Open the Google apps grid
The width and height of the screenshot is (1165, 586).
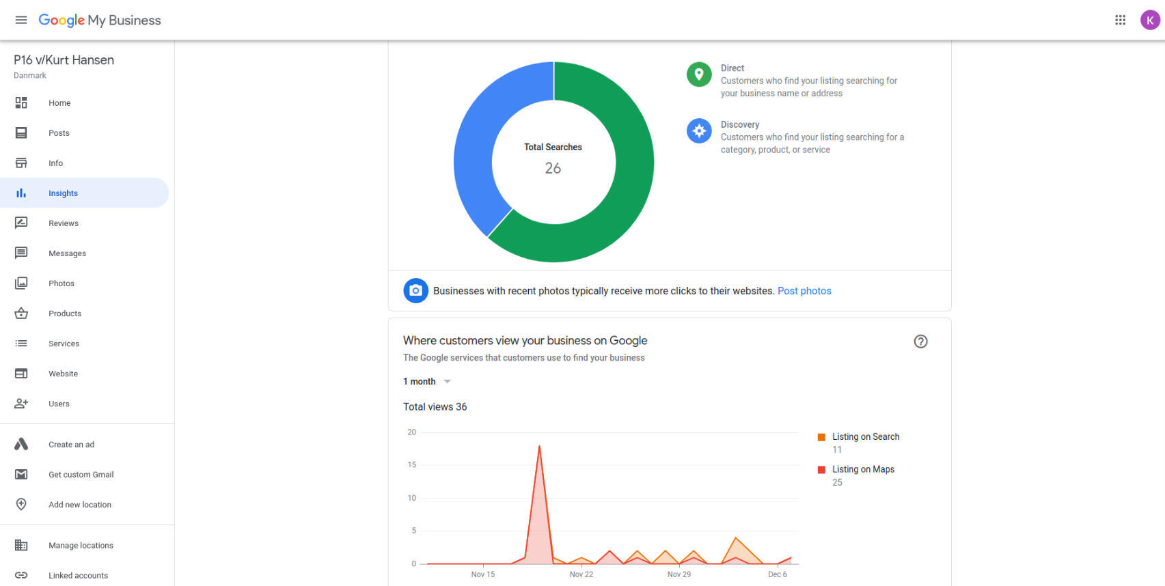pos(1121,20)
